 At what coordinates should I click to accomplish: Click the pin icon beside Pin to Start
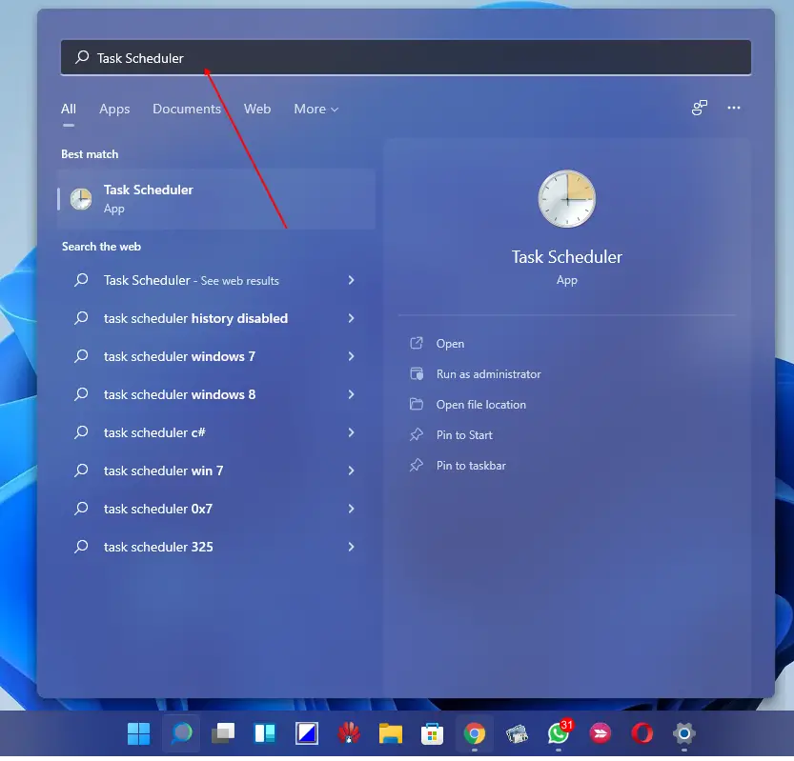tap(417, 434)
